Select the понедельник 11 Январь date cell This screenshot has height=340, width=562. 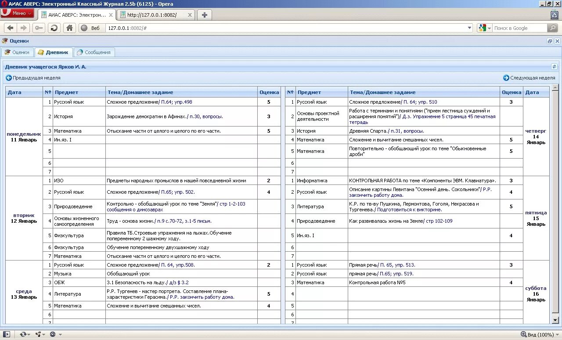click(x=24, y=137)
